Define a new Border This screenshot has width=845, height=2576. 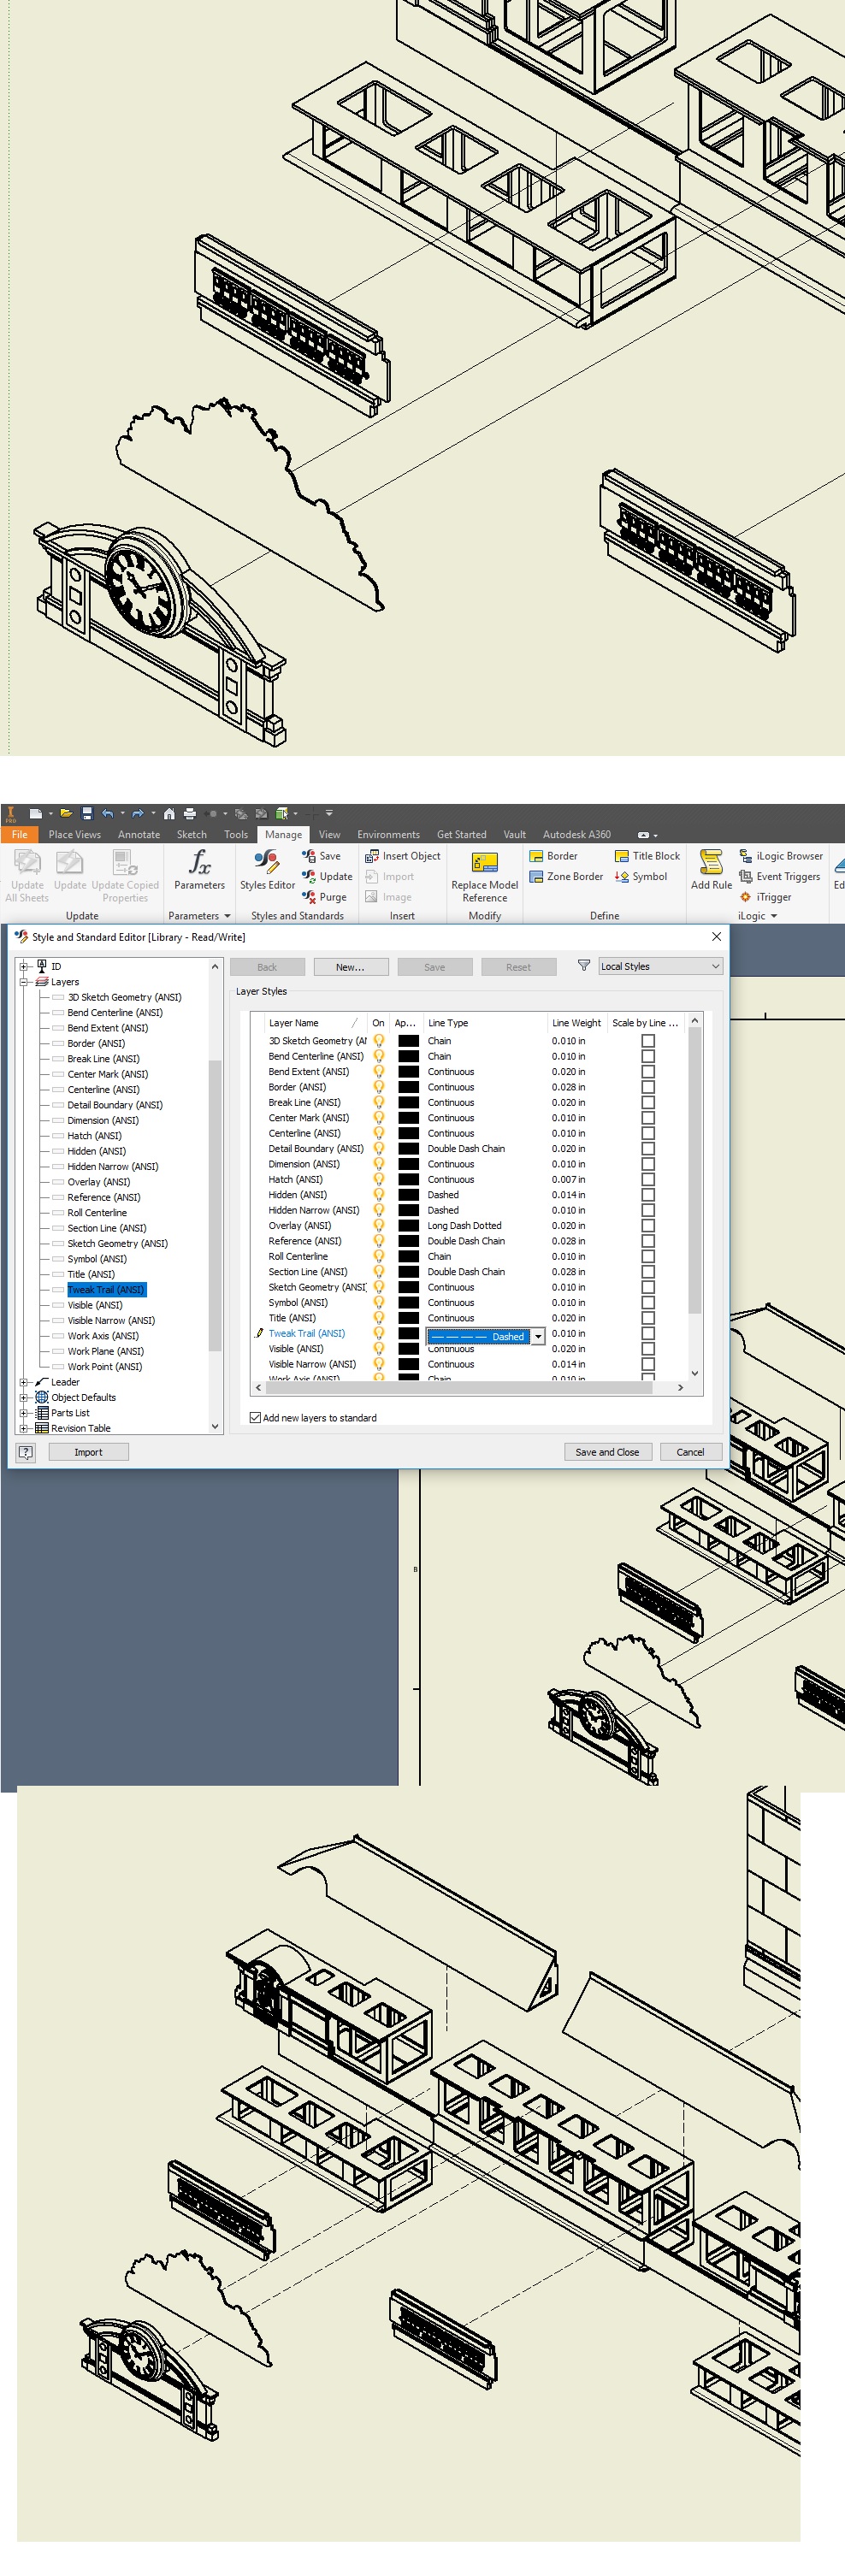pos(553,856)
